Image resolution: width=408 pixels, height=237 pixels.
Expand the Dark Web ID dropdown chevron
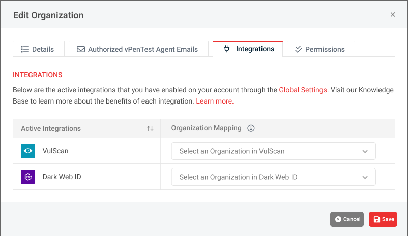(x=365, y=177)
